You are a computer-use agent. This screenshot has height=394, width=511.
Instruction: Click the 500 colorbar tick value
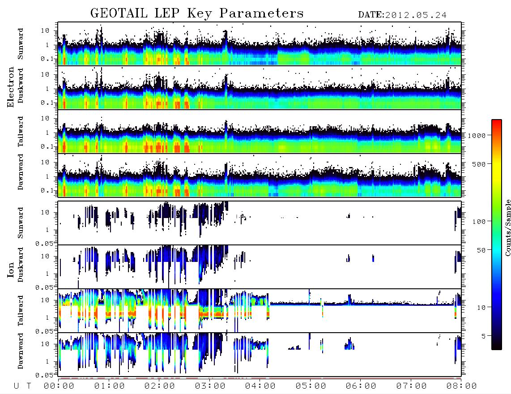479,164
